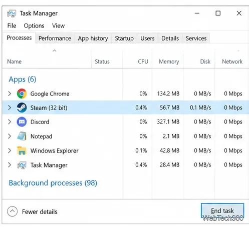Viewport: 249px width, 227px height.
Task: Click the End task button
Action: [222, 210]
